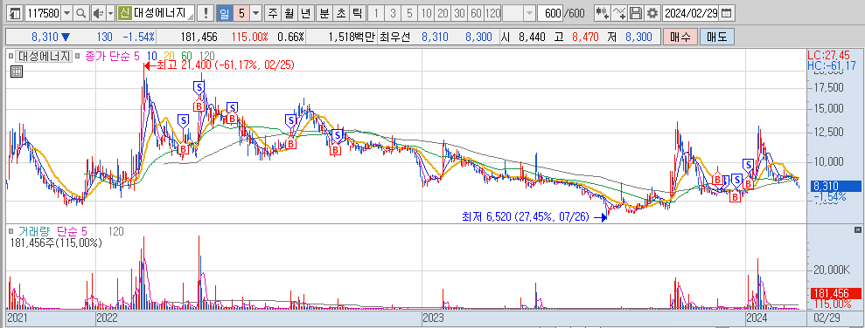Click the 매도 sell button
865x328 pixels.
(716, 37)
